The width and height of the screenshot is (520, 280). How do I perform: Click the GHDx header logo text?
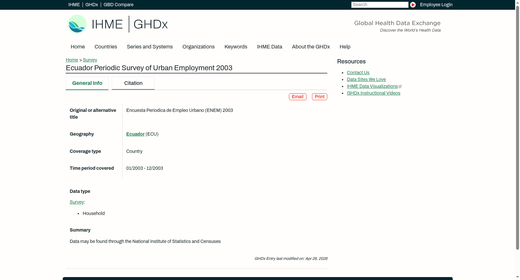click(x=150, y=24)
